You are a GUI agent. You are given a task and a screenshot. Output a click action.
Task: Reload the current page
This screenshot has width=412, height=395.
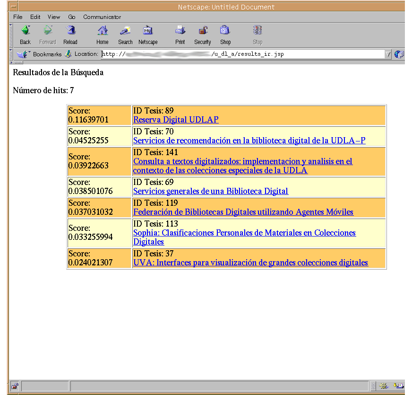pos(70,35)
